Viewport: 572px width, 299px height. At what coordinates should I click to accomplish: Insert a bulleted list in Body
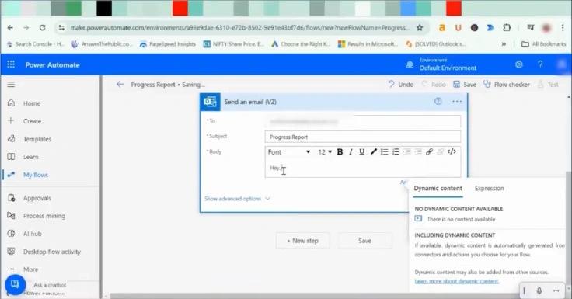[x=385, y=151]
